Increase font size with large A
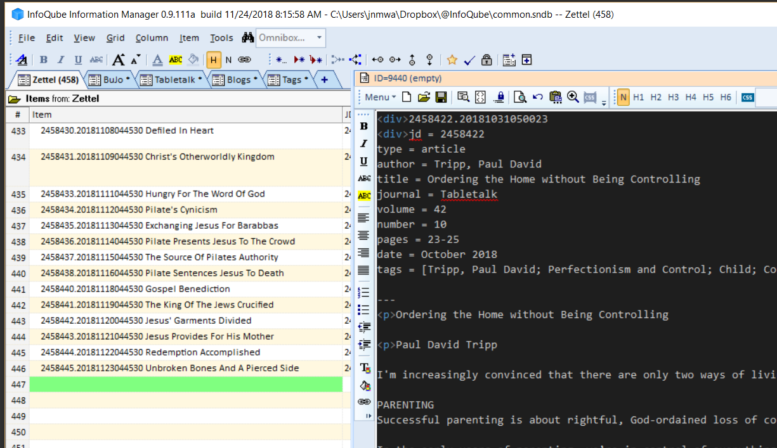Viewport: 777px width, 448px height. tap(119, 60)
